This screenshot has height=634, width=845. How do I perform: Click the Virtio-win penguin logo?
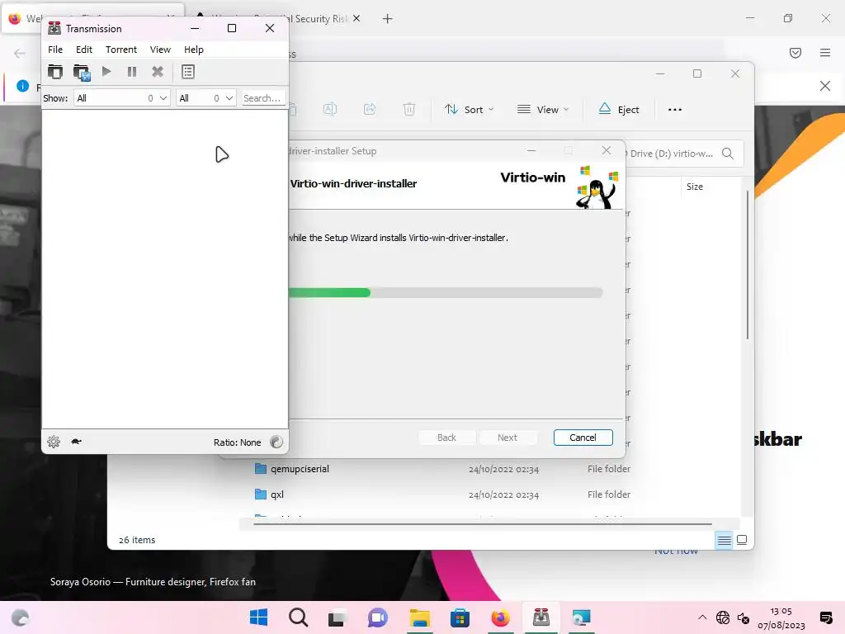pos(597,187)
